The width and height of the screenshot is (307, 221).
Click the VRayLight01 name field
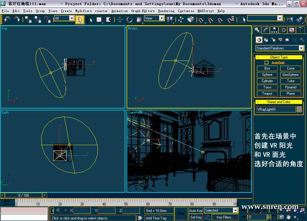[x=276, y=109]
